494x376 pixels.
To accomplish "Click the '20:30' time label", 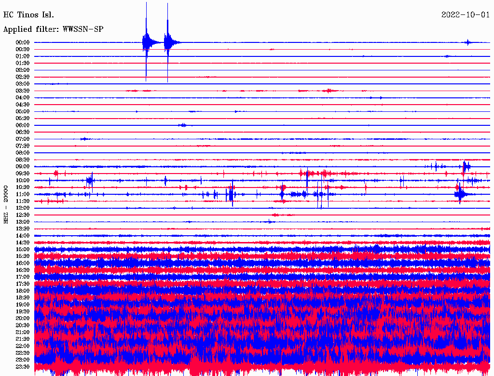I will 23,325.
